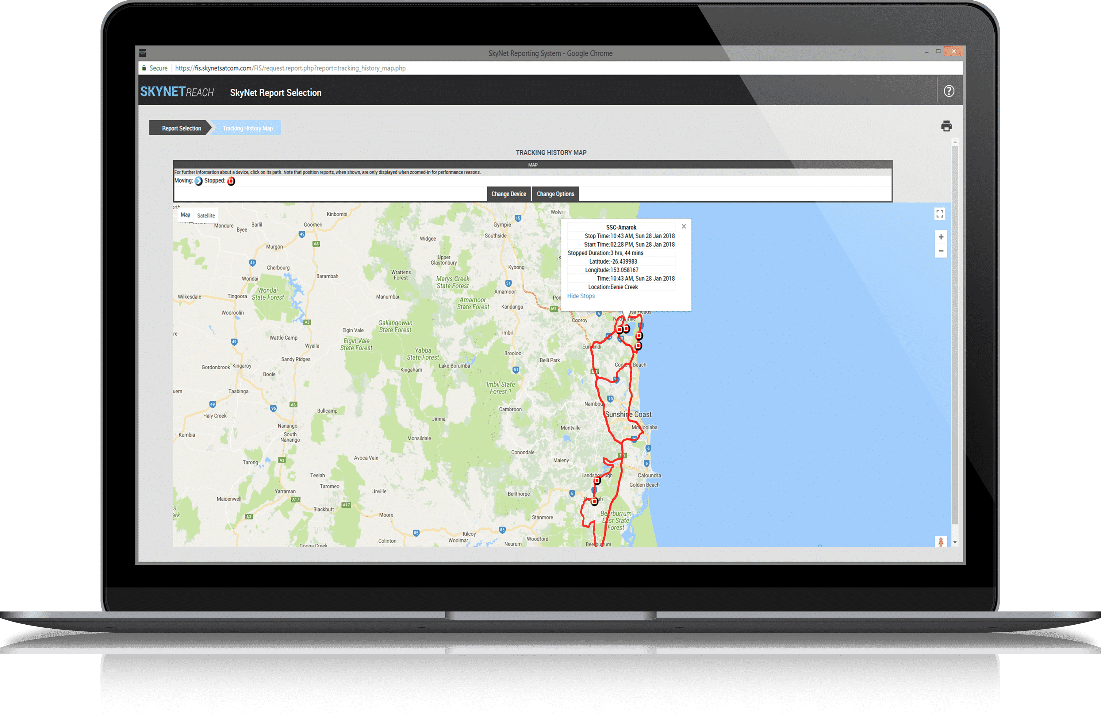
Task: Minimize the Chrome window
Action: pyautogui.click(x=926, y=52)
